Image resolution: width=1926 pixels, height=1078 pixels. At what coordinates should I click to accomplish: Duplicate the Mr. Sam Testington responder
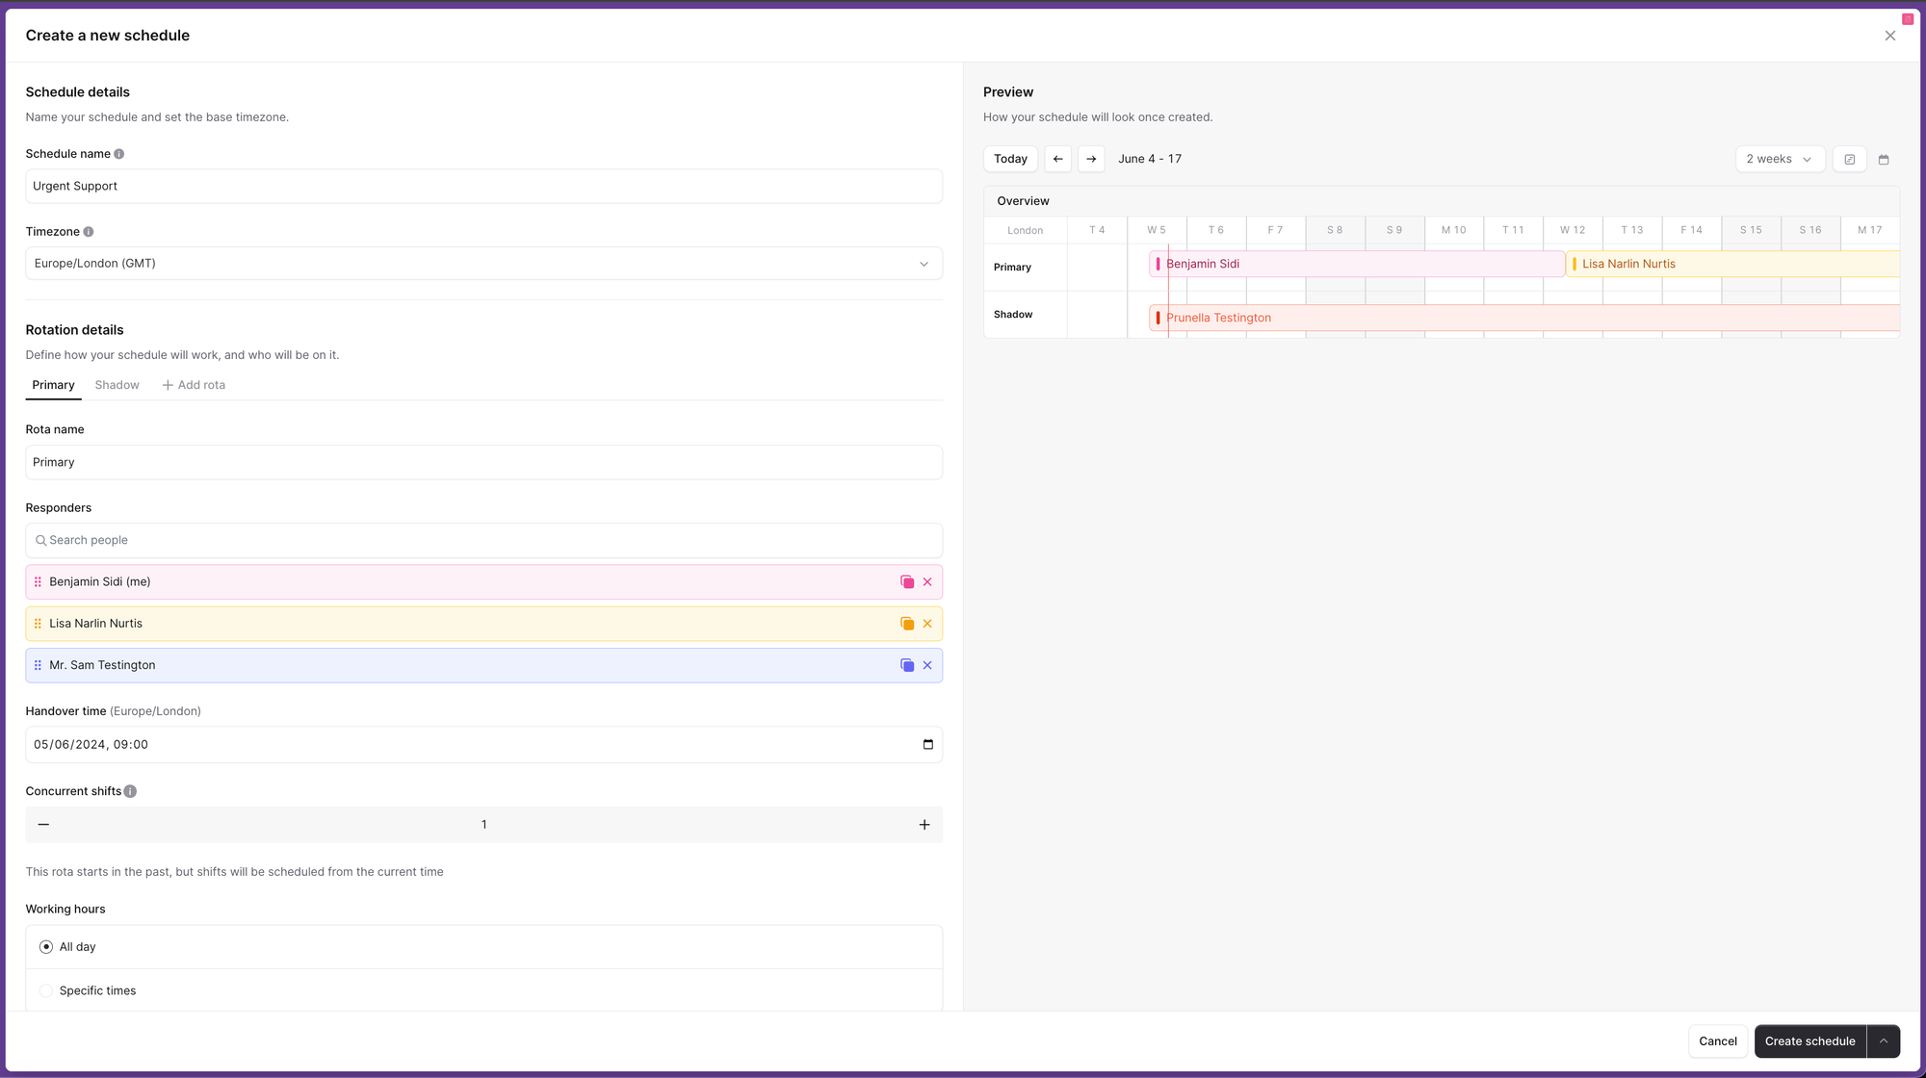click(x=906, y=665)
